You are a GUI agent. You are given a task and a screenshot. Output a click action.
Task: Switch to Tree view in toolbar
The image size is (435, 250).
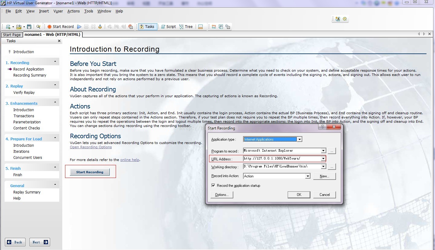(x=186, y=27)
